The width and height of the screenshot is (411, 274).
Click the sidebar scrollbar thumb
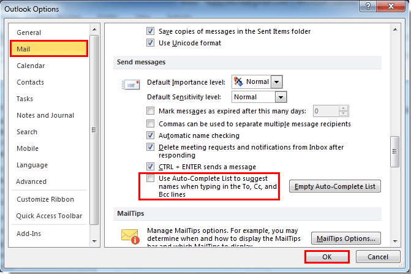94,130
